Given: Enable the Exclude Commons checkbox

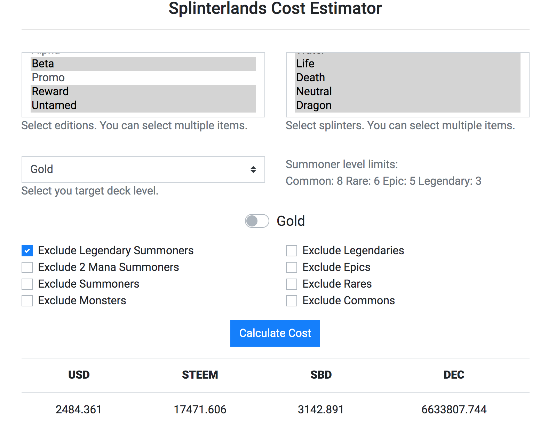Looking at the screenshot, I should click(x=292, y=301).
